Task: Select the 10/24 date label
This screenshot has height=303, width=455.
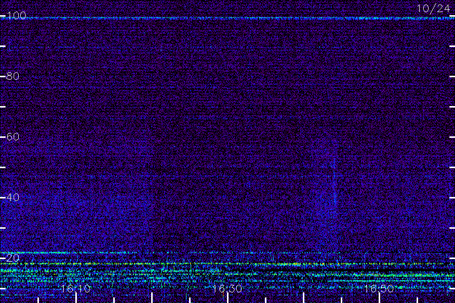Action: (433, 9)
